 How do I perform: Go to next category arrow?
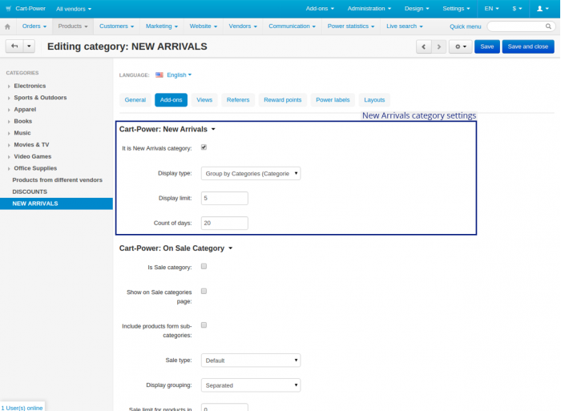tap(438, 46)
